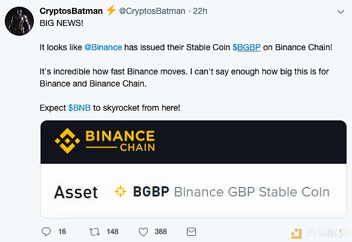352x242 pixels.
Task: Click the reply speech bubble icon
Action: click(x=46, y=232)
